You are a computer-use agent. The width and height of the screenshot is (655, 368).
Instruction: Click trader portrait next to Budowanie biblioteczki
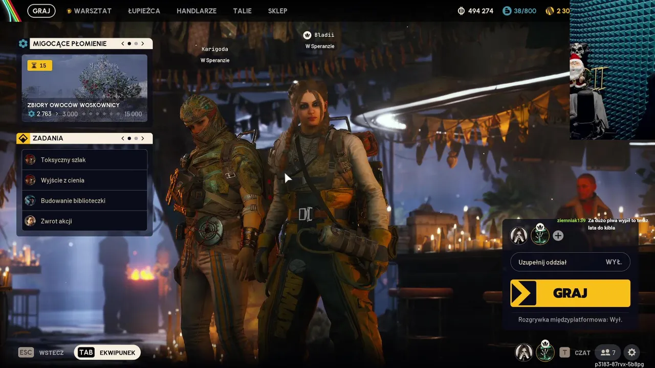coord(30,201)
